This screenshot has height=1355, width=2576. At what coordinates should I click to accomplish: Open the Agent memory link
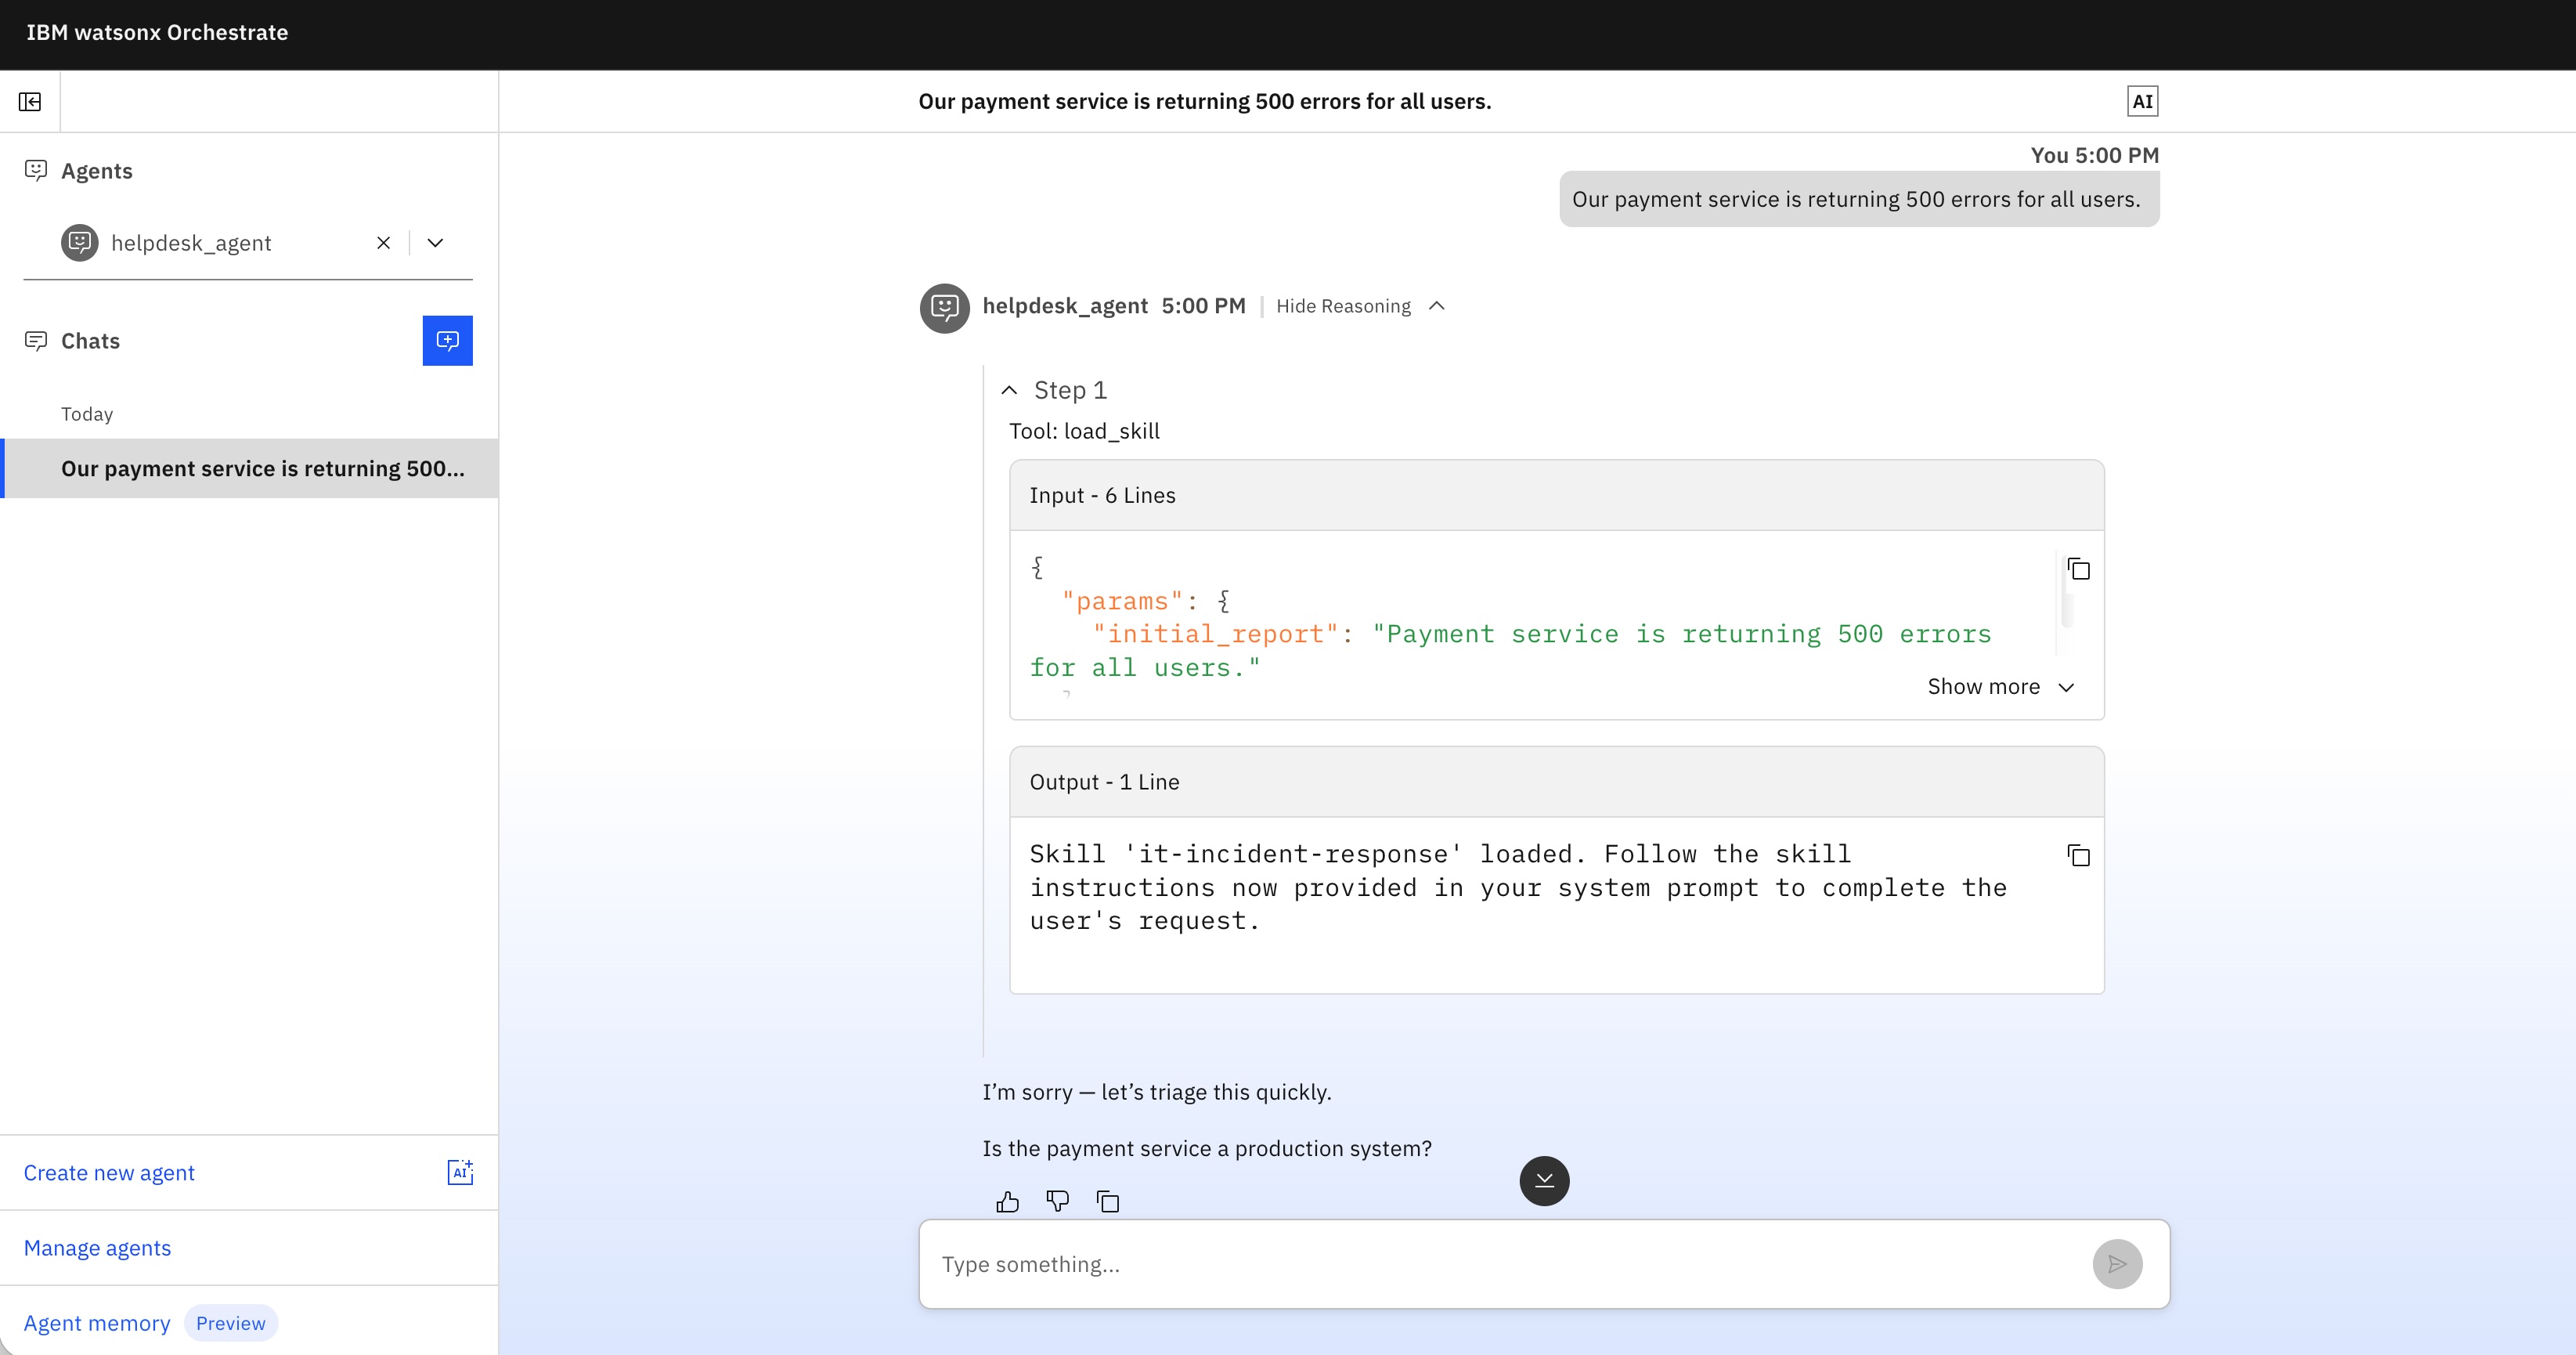[x=97, y=1323]
